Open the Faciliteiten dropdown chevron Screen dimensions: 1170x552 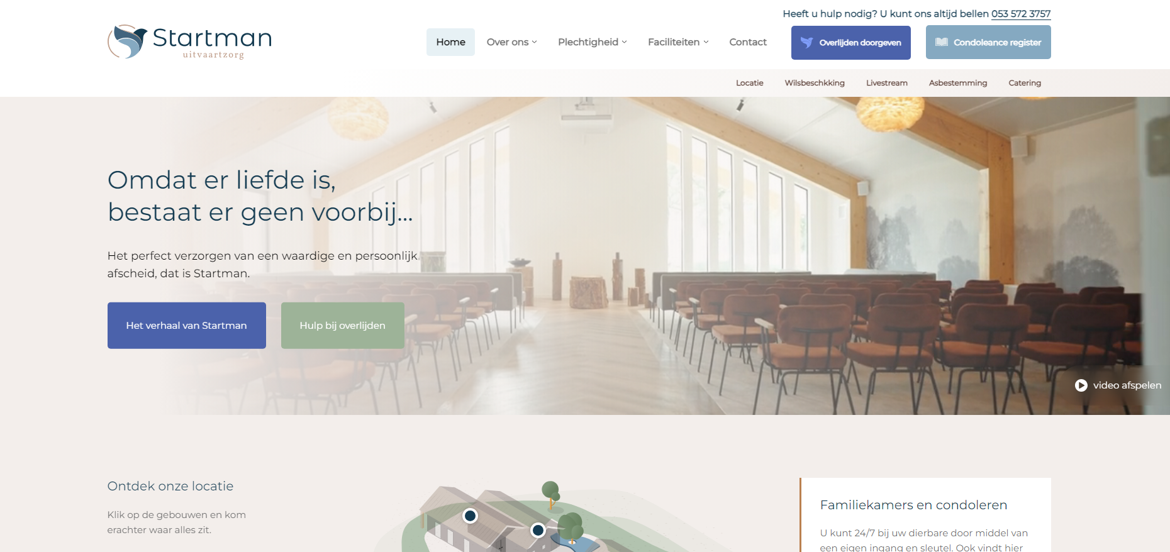[x=706, y=42]
